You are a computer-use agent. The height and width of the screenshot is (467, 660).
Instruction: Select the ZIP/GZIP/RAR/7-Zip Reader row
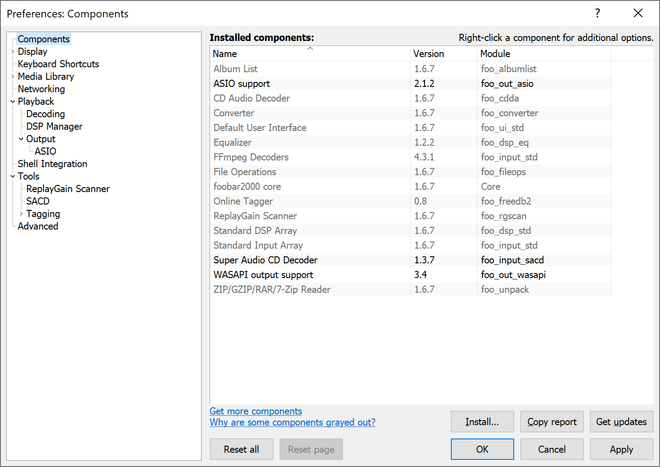pyautogui.click(x=410, y=290)
